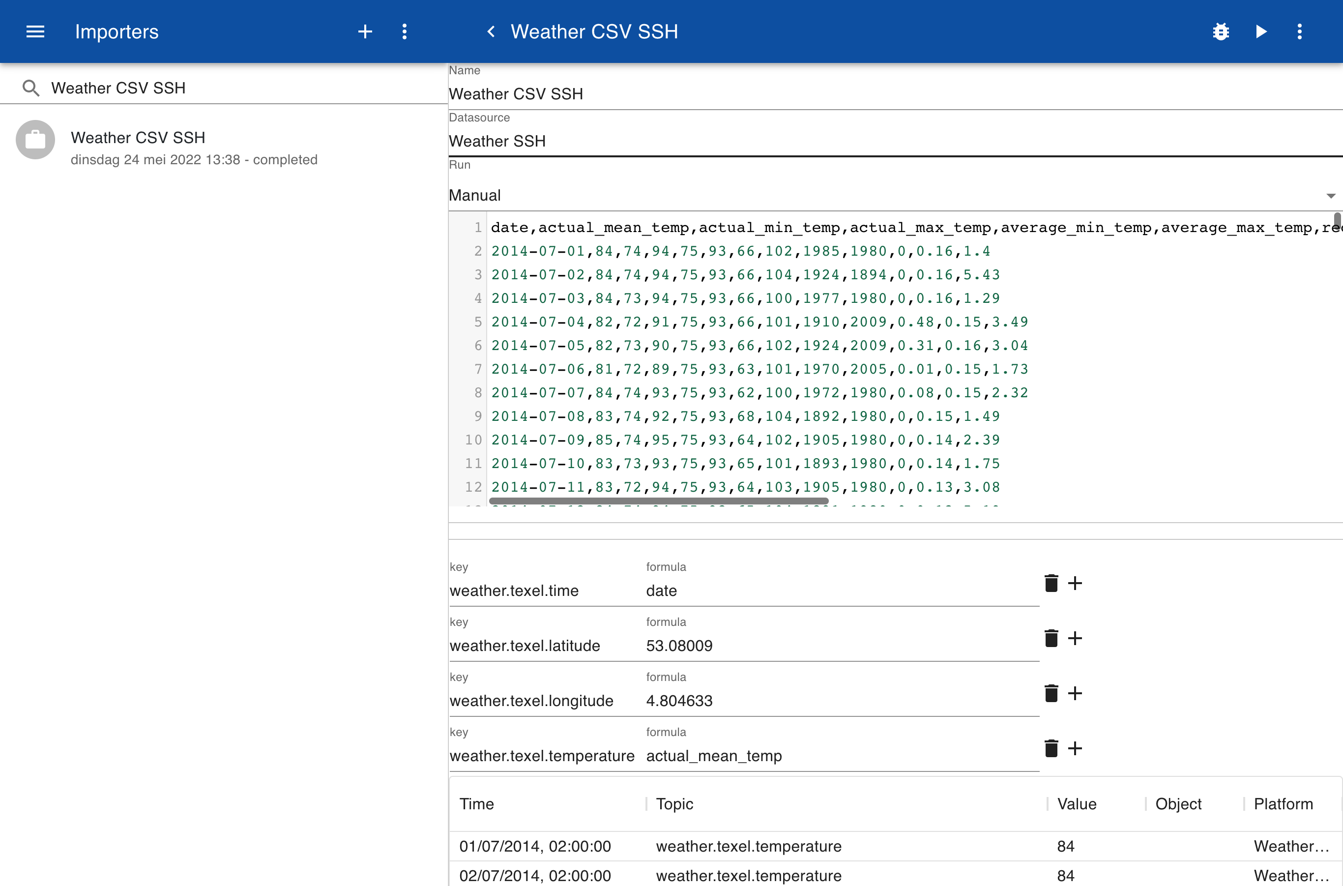Expand the Run dropdown set to Manual
Screen dimensions: 1343x886
[x=896, y=196]
